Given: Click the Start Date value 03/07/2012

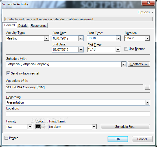Looking at the screenshot, I should tap(61, 38).
